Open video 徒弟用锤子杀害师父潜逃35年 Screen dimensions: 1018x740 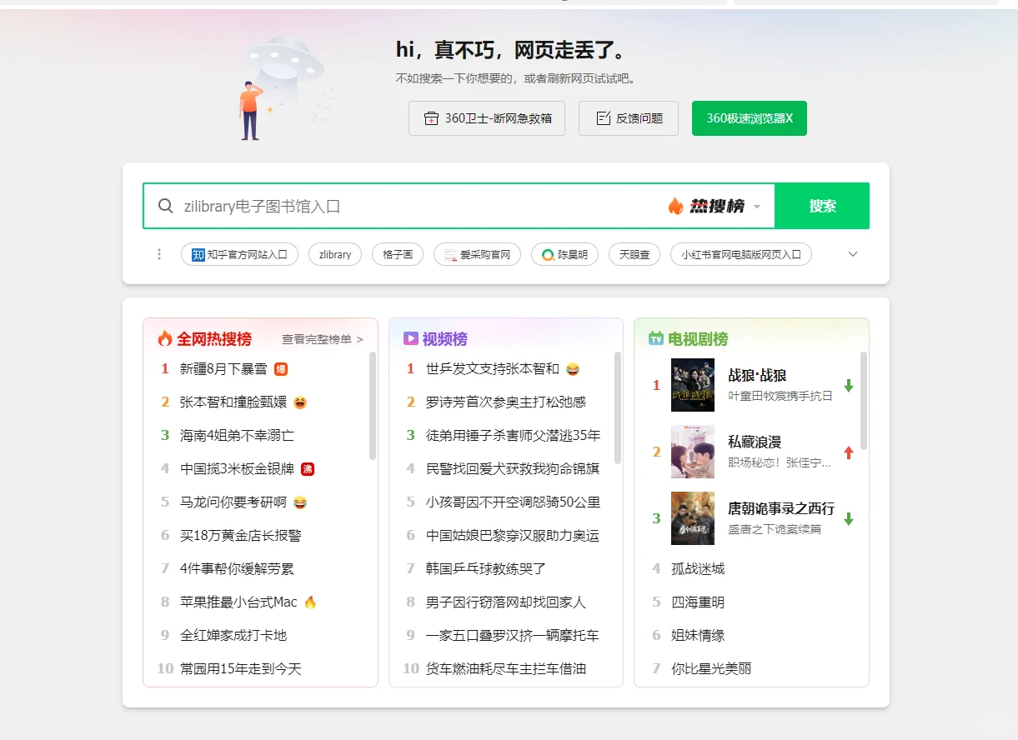tap(514, 435)
